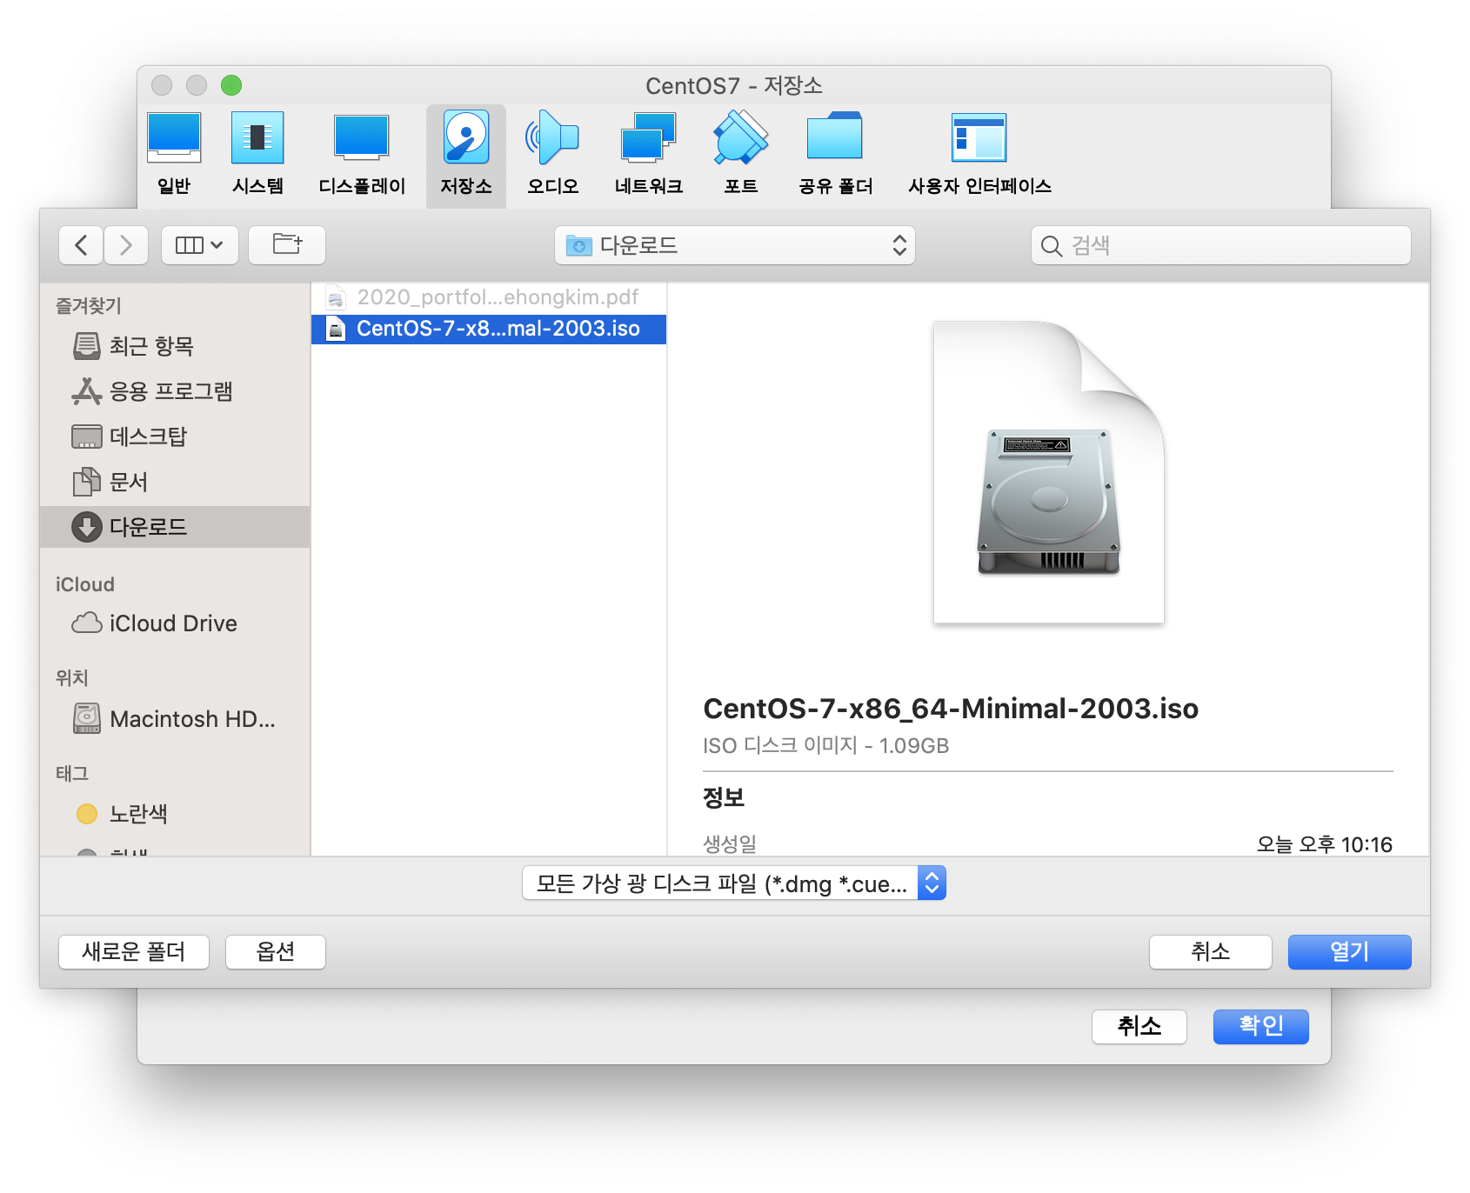Click the ISO disk image preview thumbnail
Viewport: 1470px width, 1193px height.
1049,472
